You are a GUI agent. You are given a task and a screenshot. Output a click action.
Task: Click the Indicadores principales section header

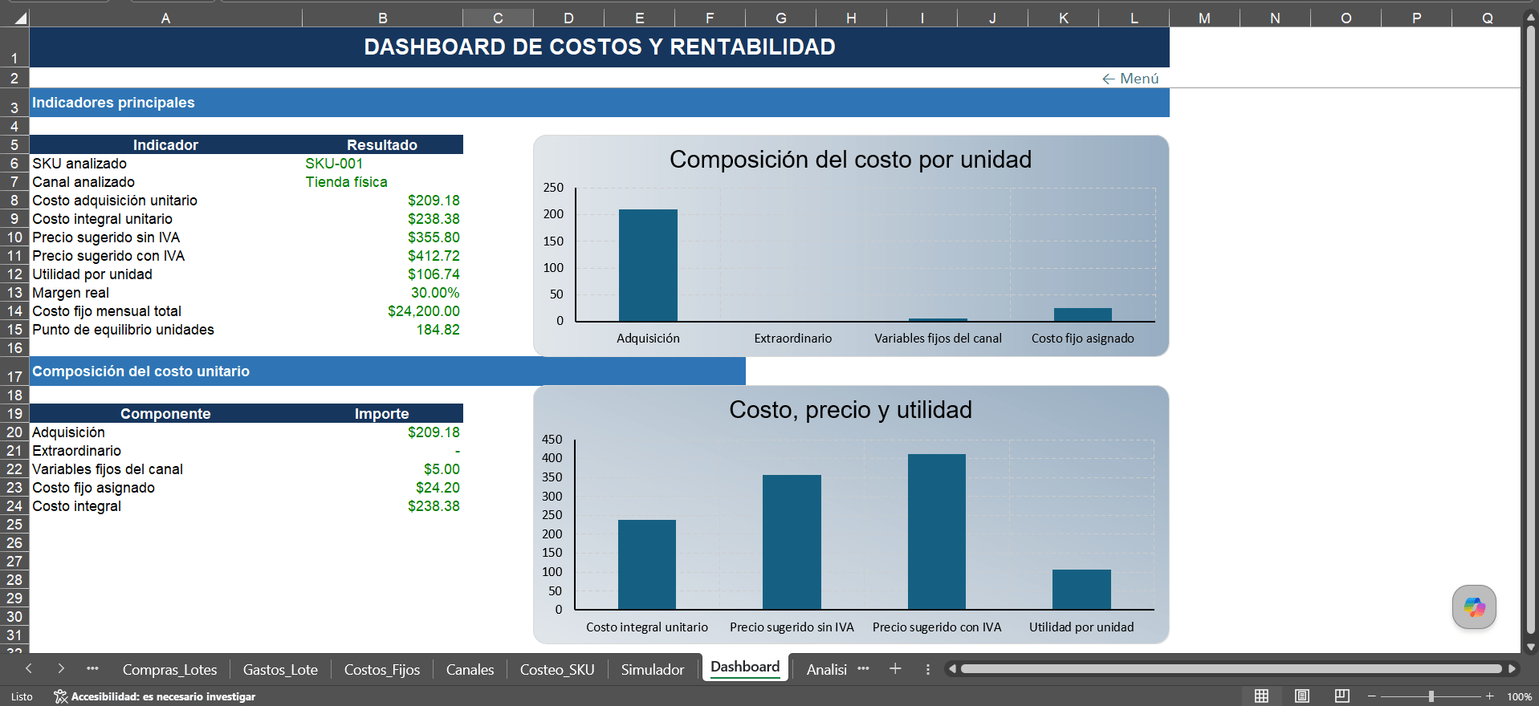599,103
